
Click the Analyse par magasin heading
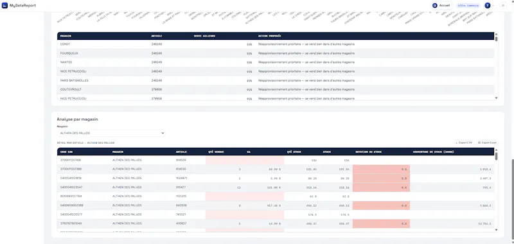[77, 119]
